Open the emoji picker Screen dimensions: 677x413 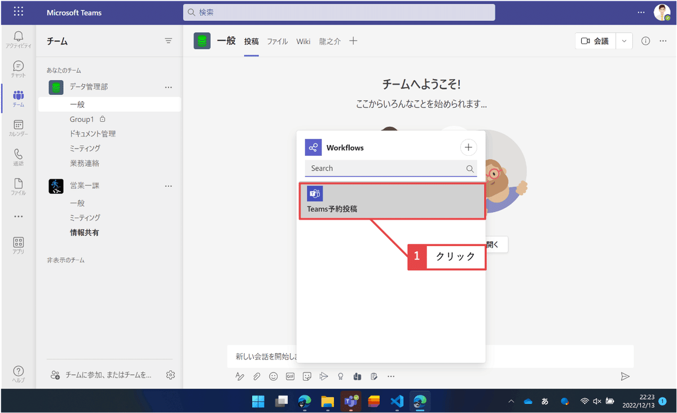[x=274, y=376]
